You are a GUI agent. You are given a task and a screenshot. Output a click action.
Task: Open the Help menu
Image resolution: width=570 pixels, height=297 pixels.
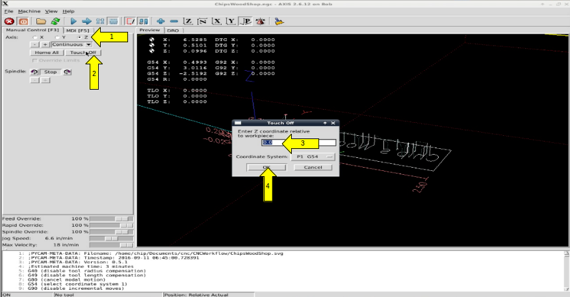tap(68, 11)
